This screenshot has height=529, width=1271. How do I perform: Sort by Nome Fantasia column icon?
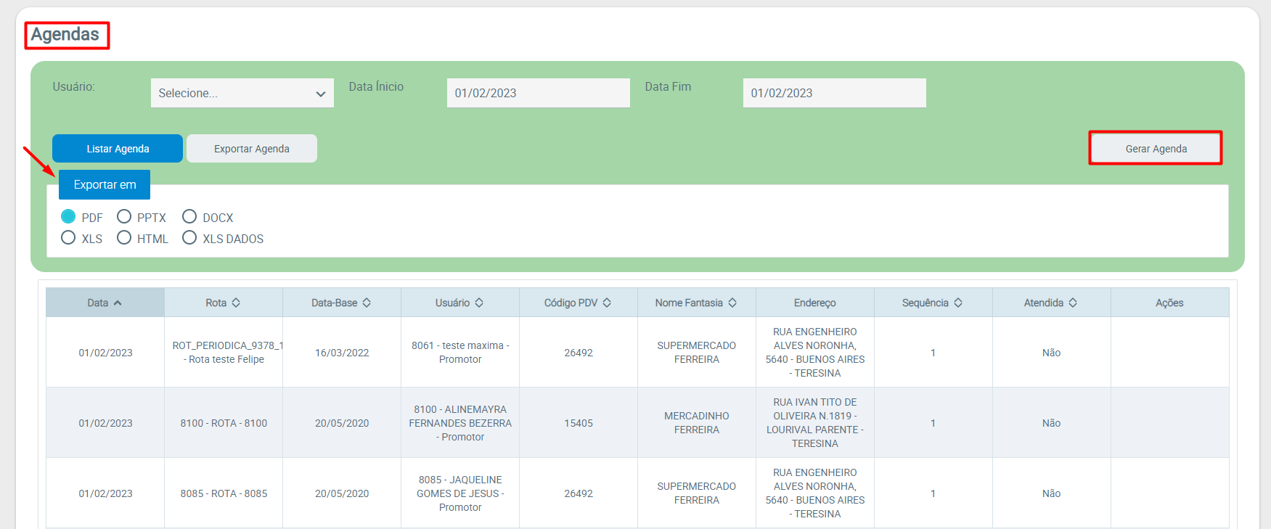tap(732, 303)
